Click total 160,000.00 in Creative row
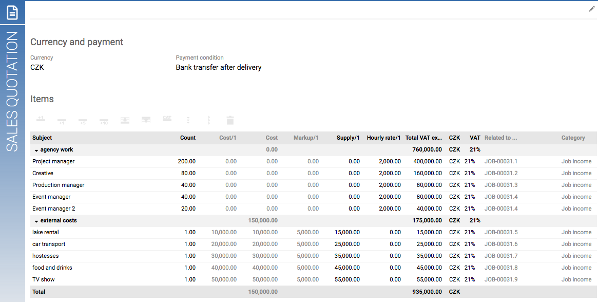 [x=428, y=173]
